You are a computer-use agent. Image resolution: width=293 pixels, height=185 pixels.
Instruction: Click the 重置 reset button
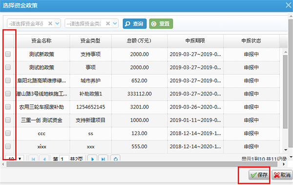pyautogui.click(x=161, y=24)
